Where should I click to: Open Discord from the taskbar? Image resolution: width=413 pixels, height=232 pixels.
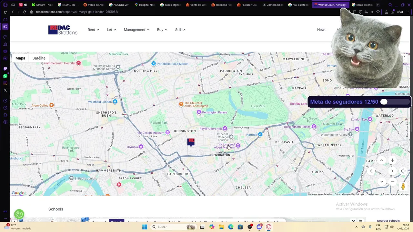click(259, 227)
